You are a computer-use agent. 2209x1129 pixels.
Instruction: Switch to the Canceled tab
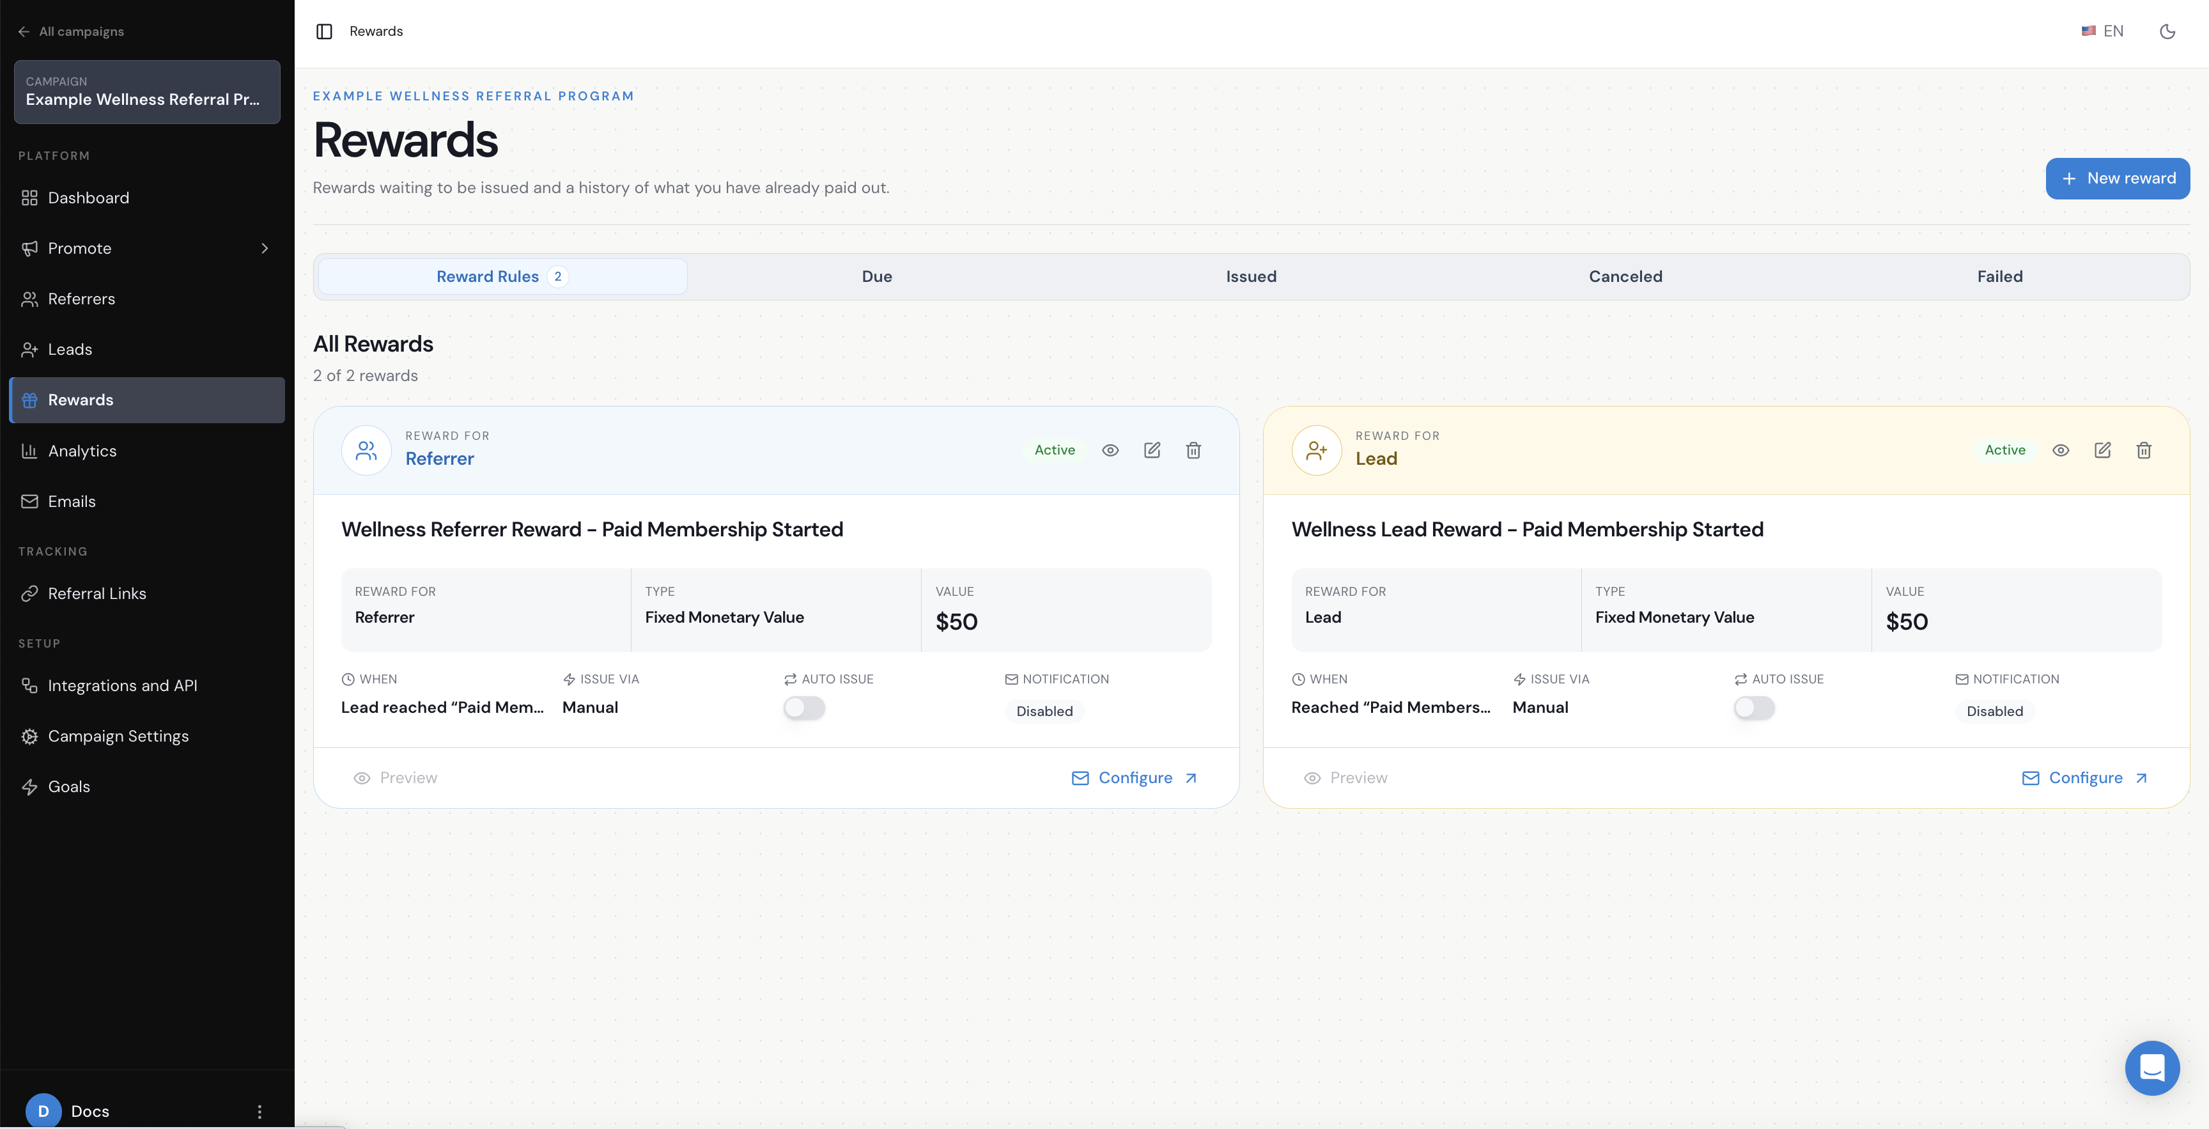[1625, 276]
